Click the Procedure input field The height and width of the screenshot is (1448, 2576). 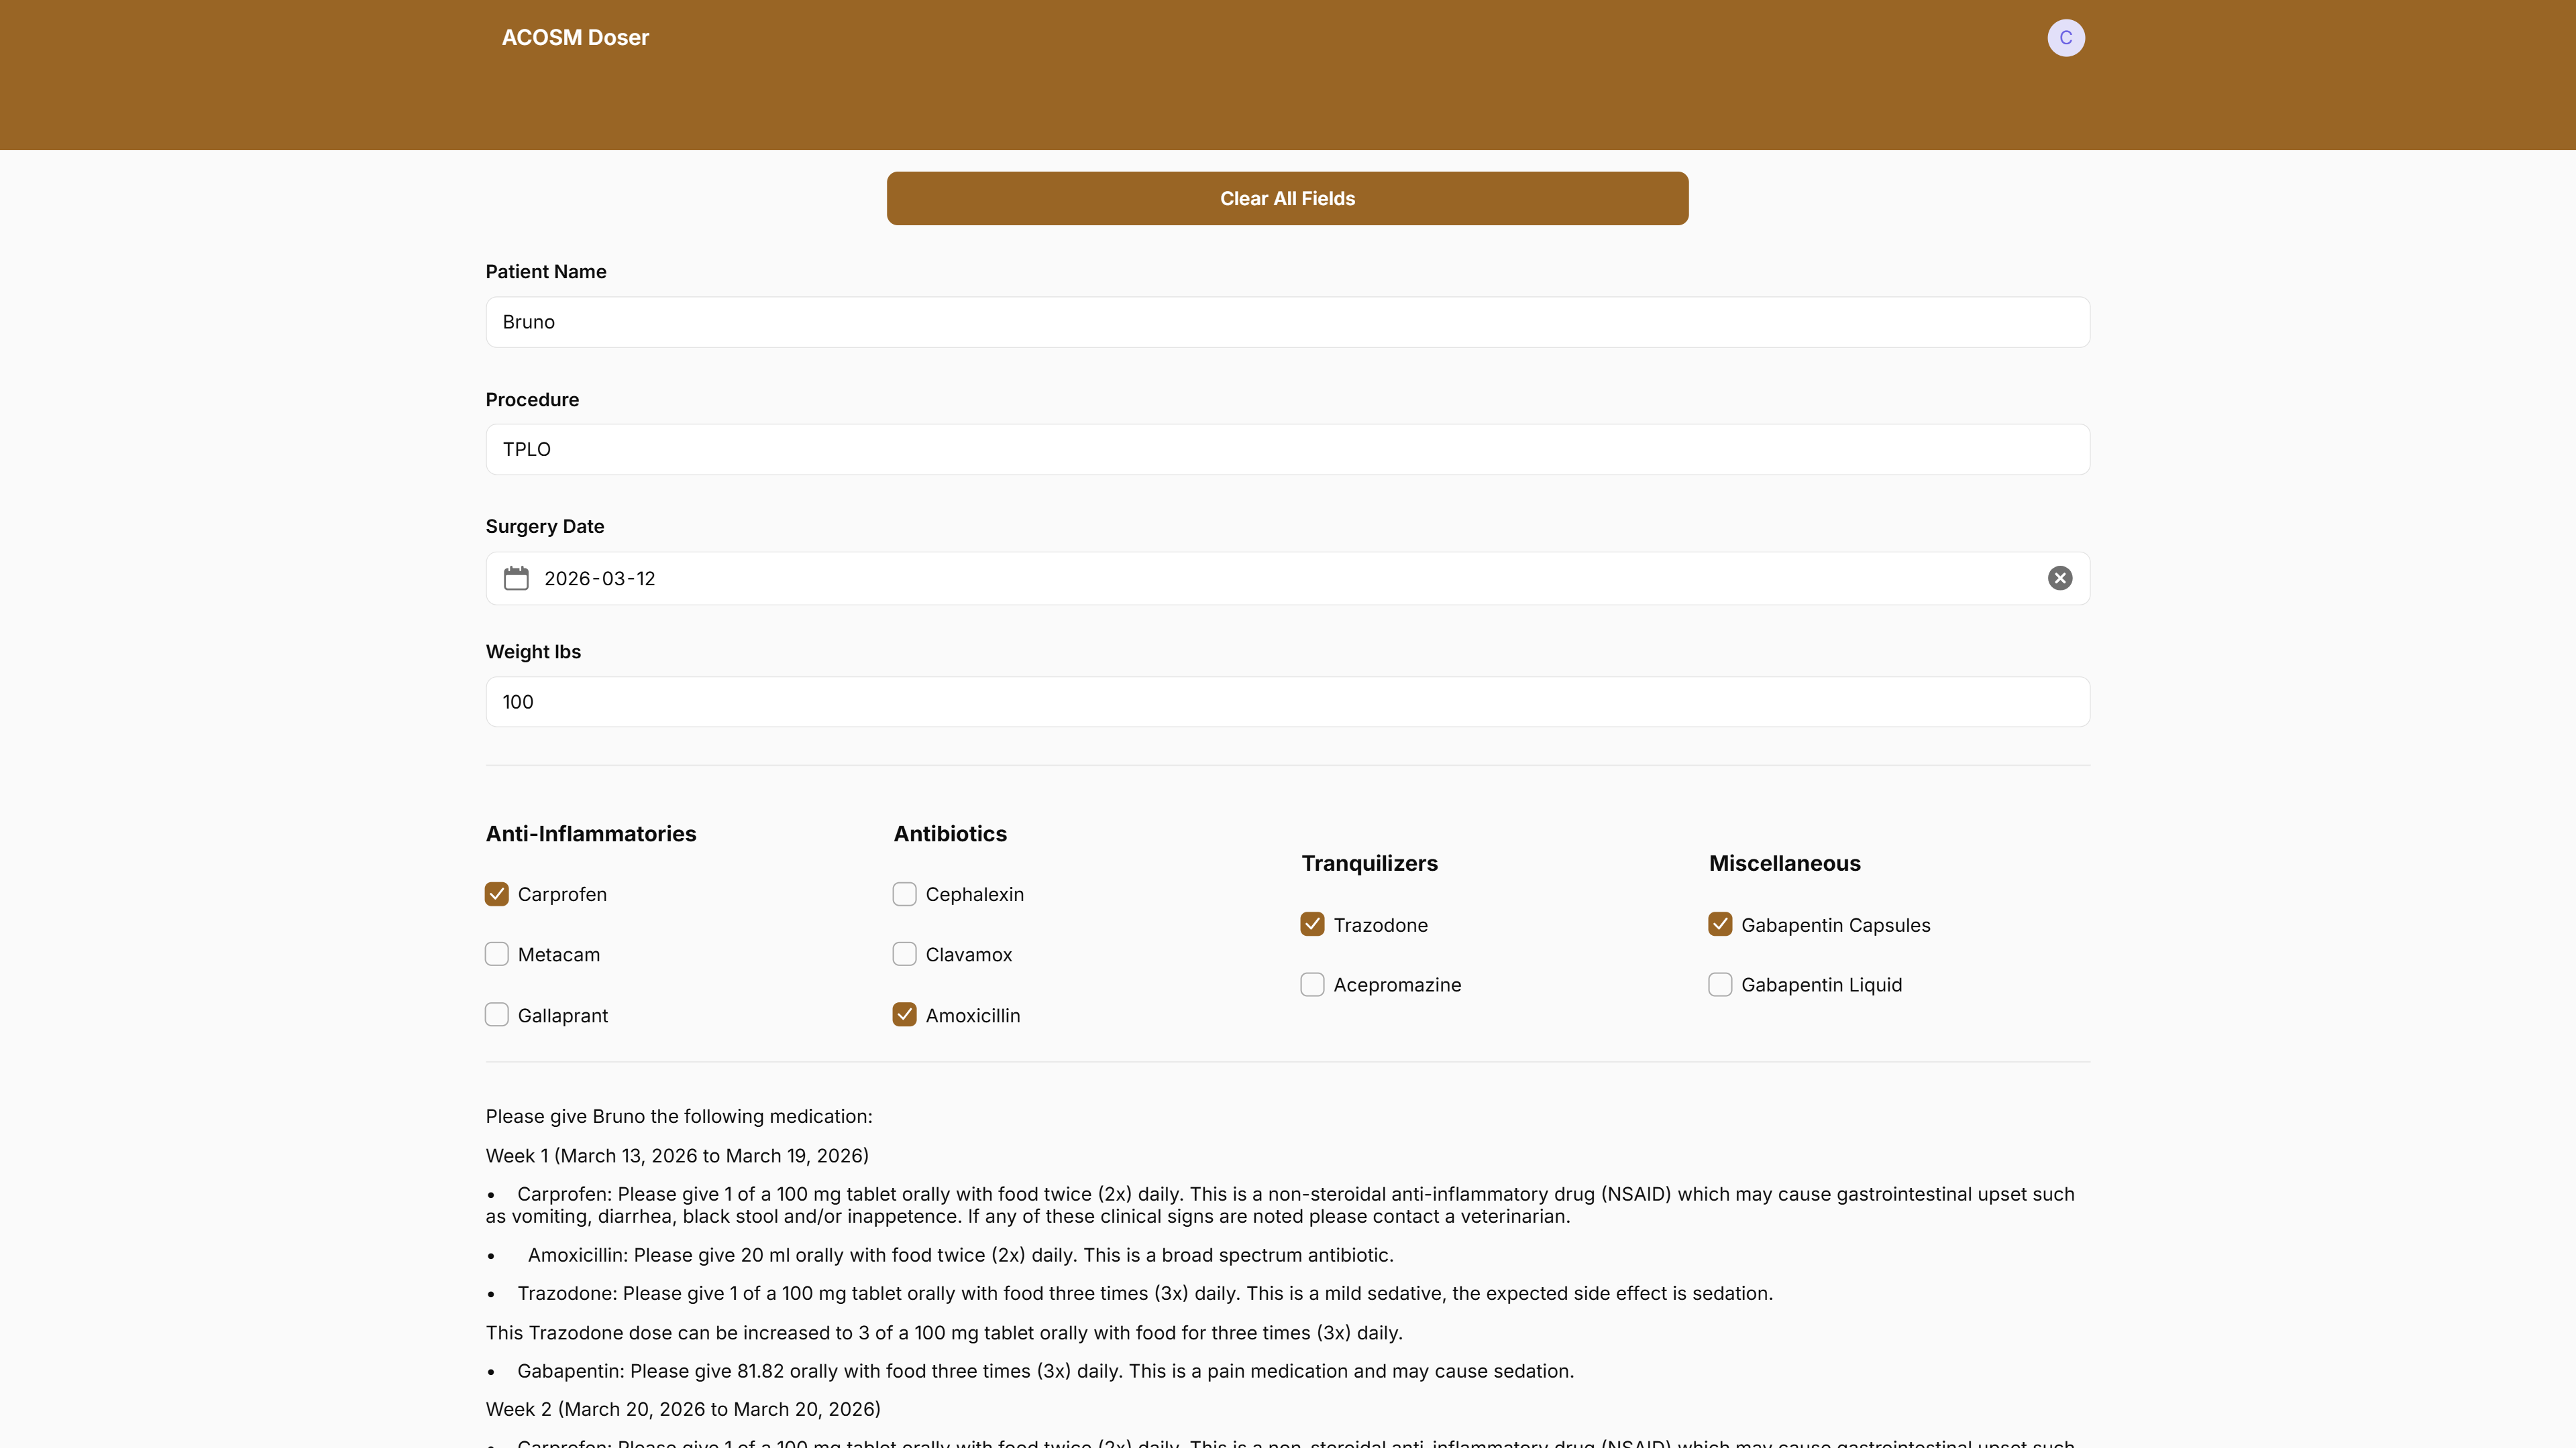tap(1287, 450)
